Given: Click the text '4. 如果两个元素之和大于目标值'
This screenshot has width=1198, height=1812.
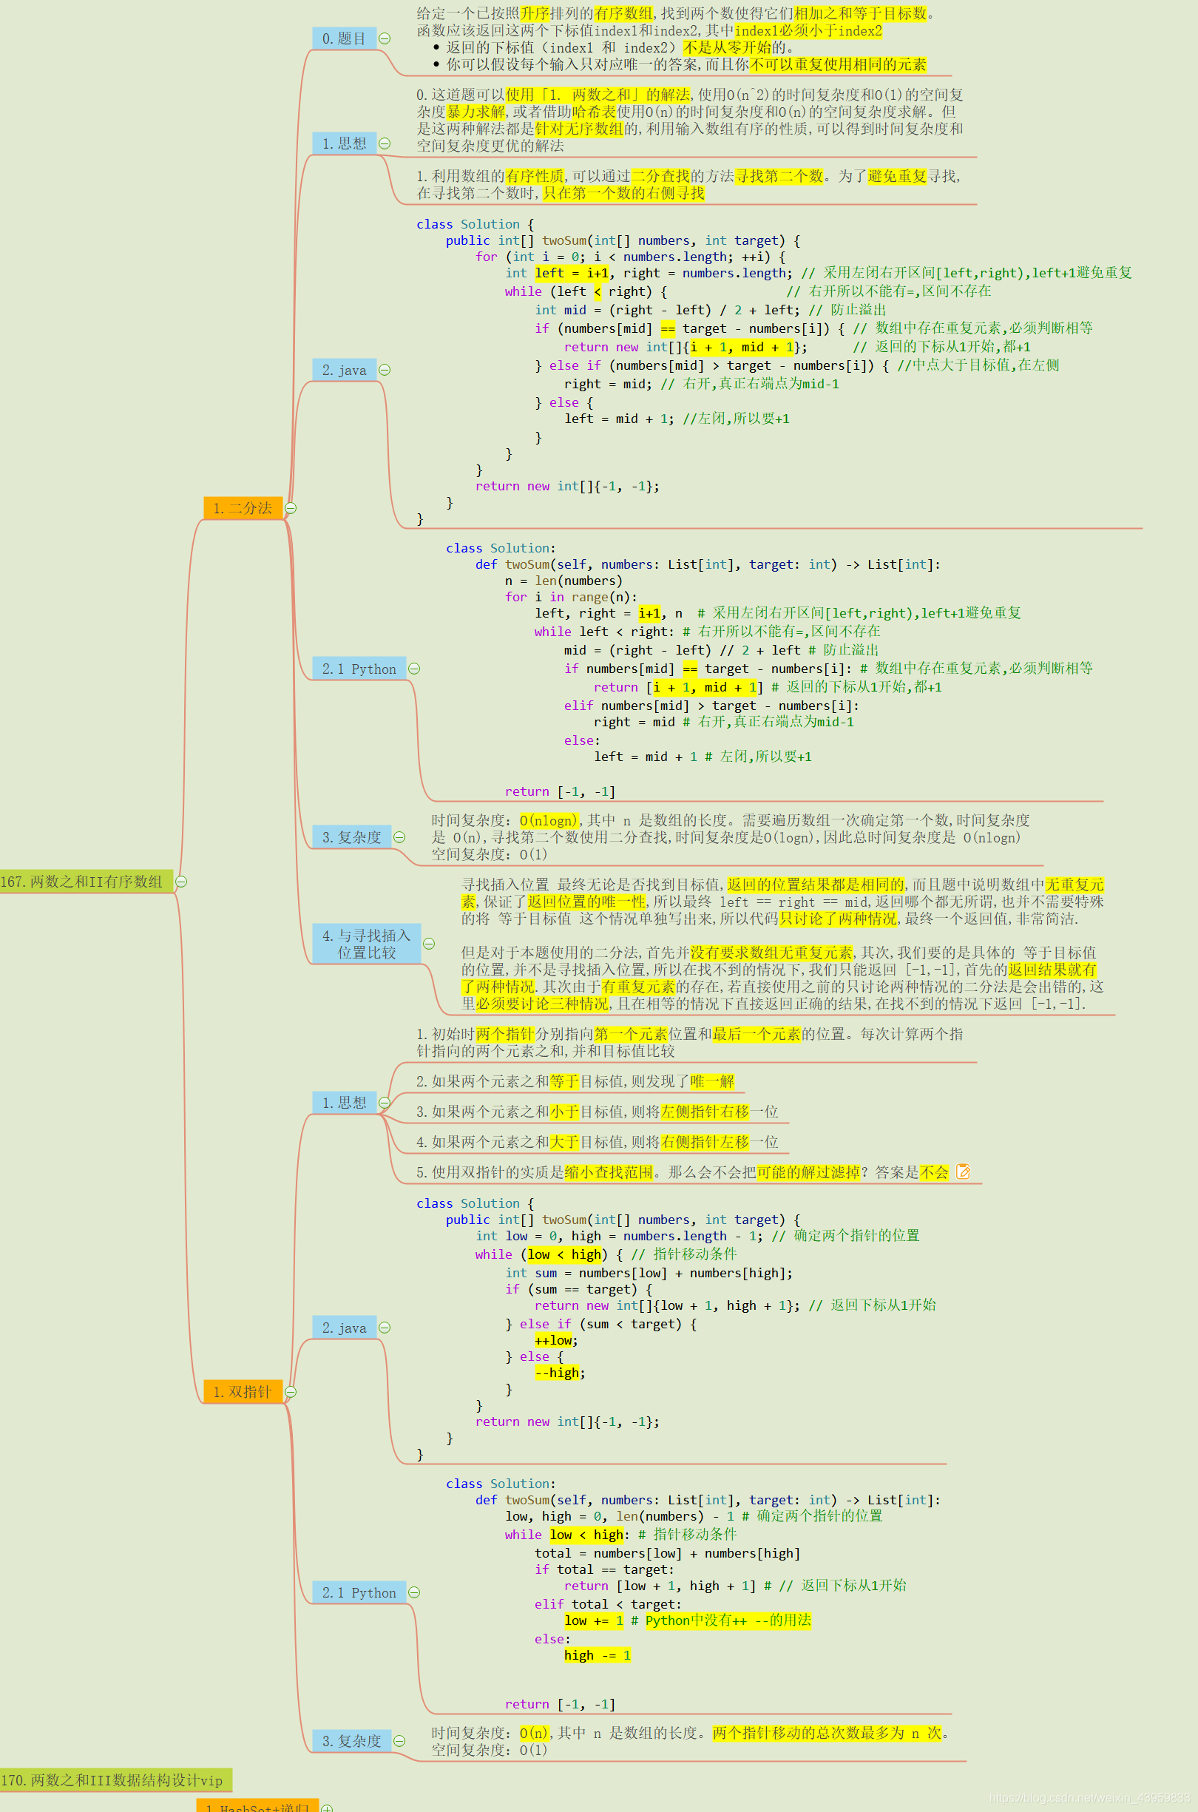Looking at the screenshot, I should coord(521,1142).
